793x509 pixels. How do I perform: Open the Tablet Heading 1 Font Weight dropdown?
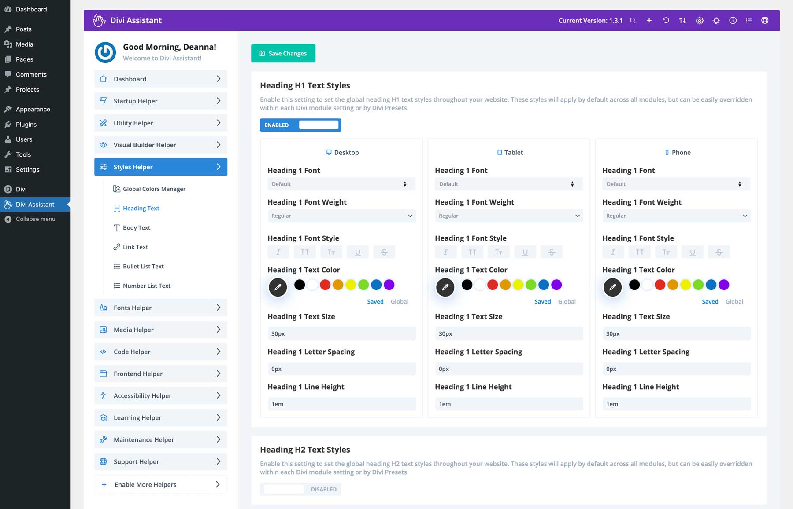point(508,216)
